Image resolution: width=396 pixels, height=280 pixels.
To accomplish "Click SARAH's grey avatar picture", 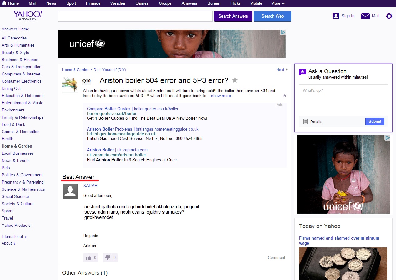I will 70,191.
